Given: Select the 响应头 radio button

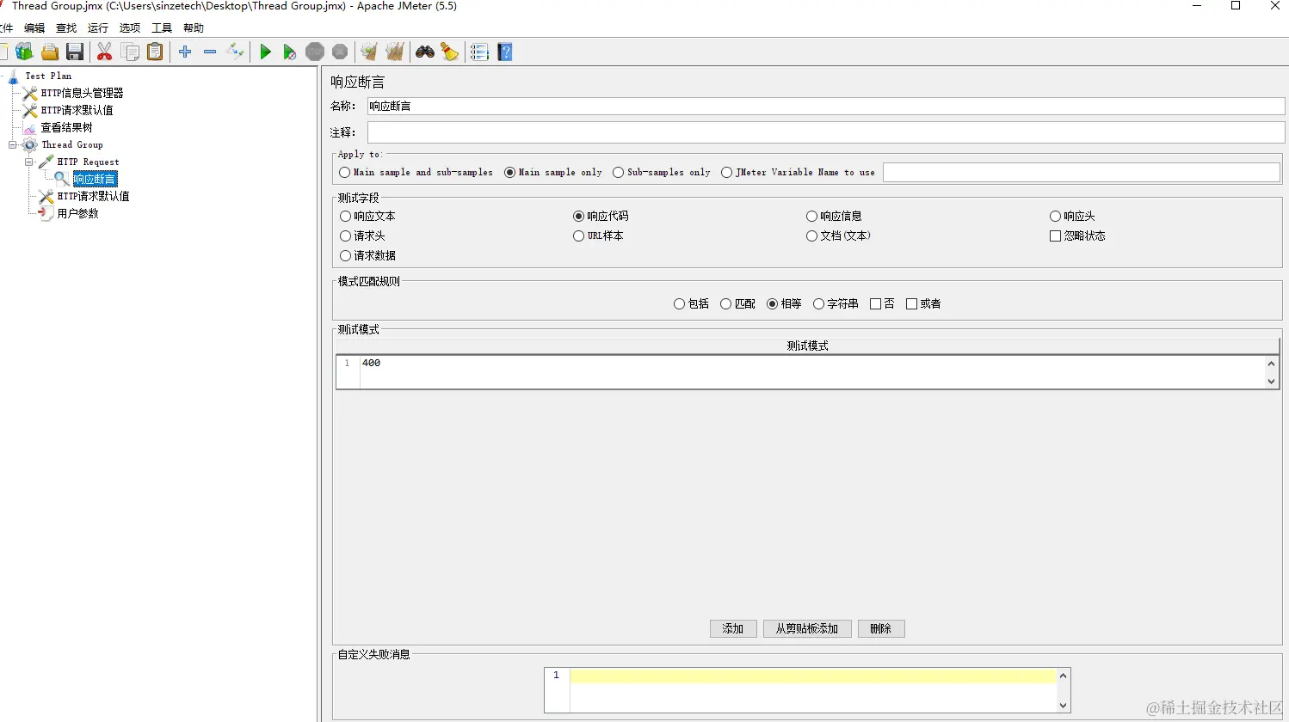Looking at the screenshot, I should pyautogui.click(x=1056, y=217).
